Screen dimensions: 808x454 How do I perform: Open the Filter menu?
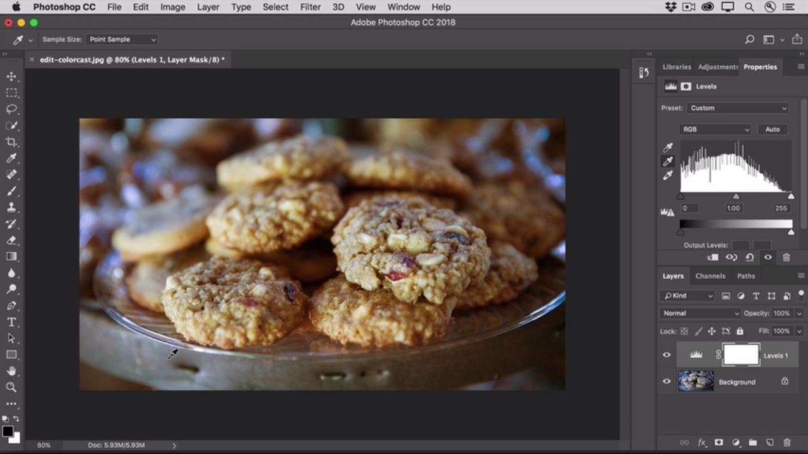[310, 7]
